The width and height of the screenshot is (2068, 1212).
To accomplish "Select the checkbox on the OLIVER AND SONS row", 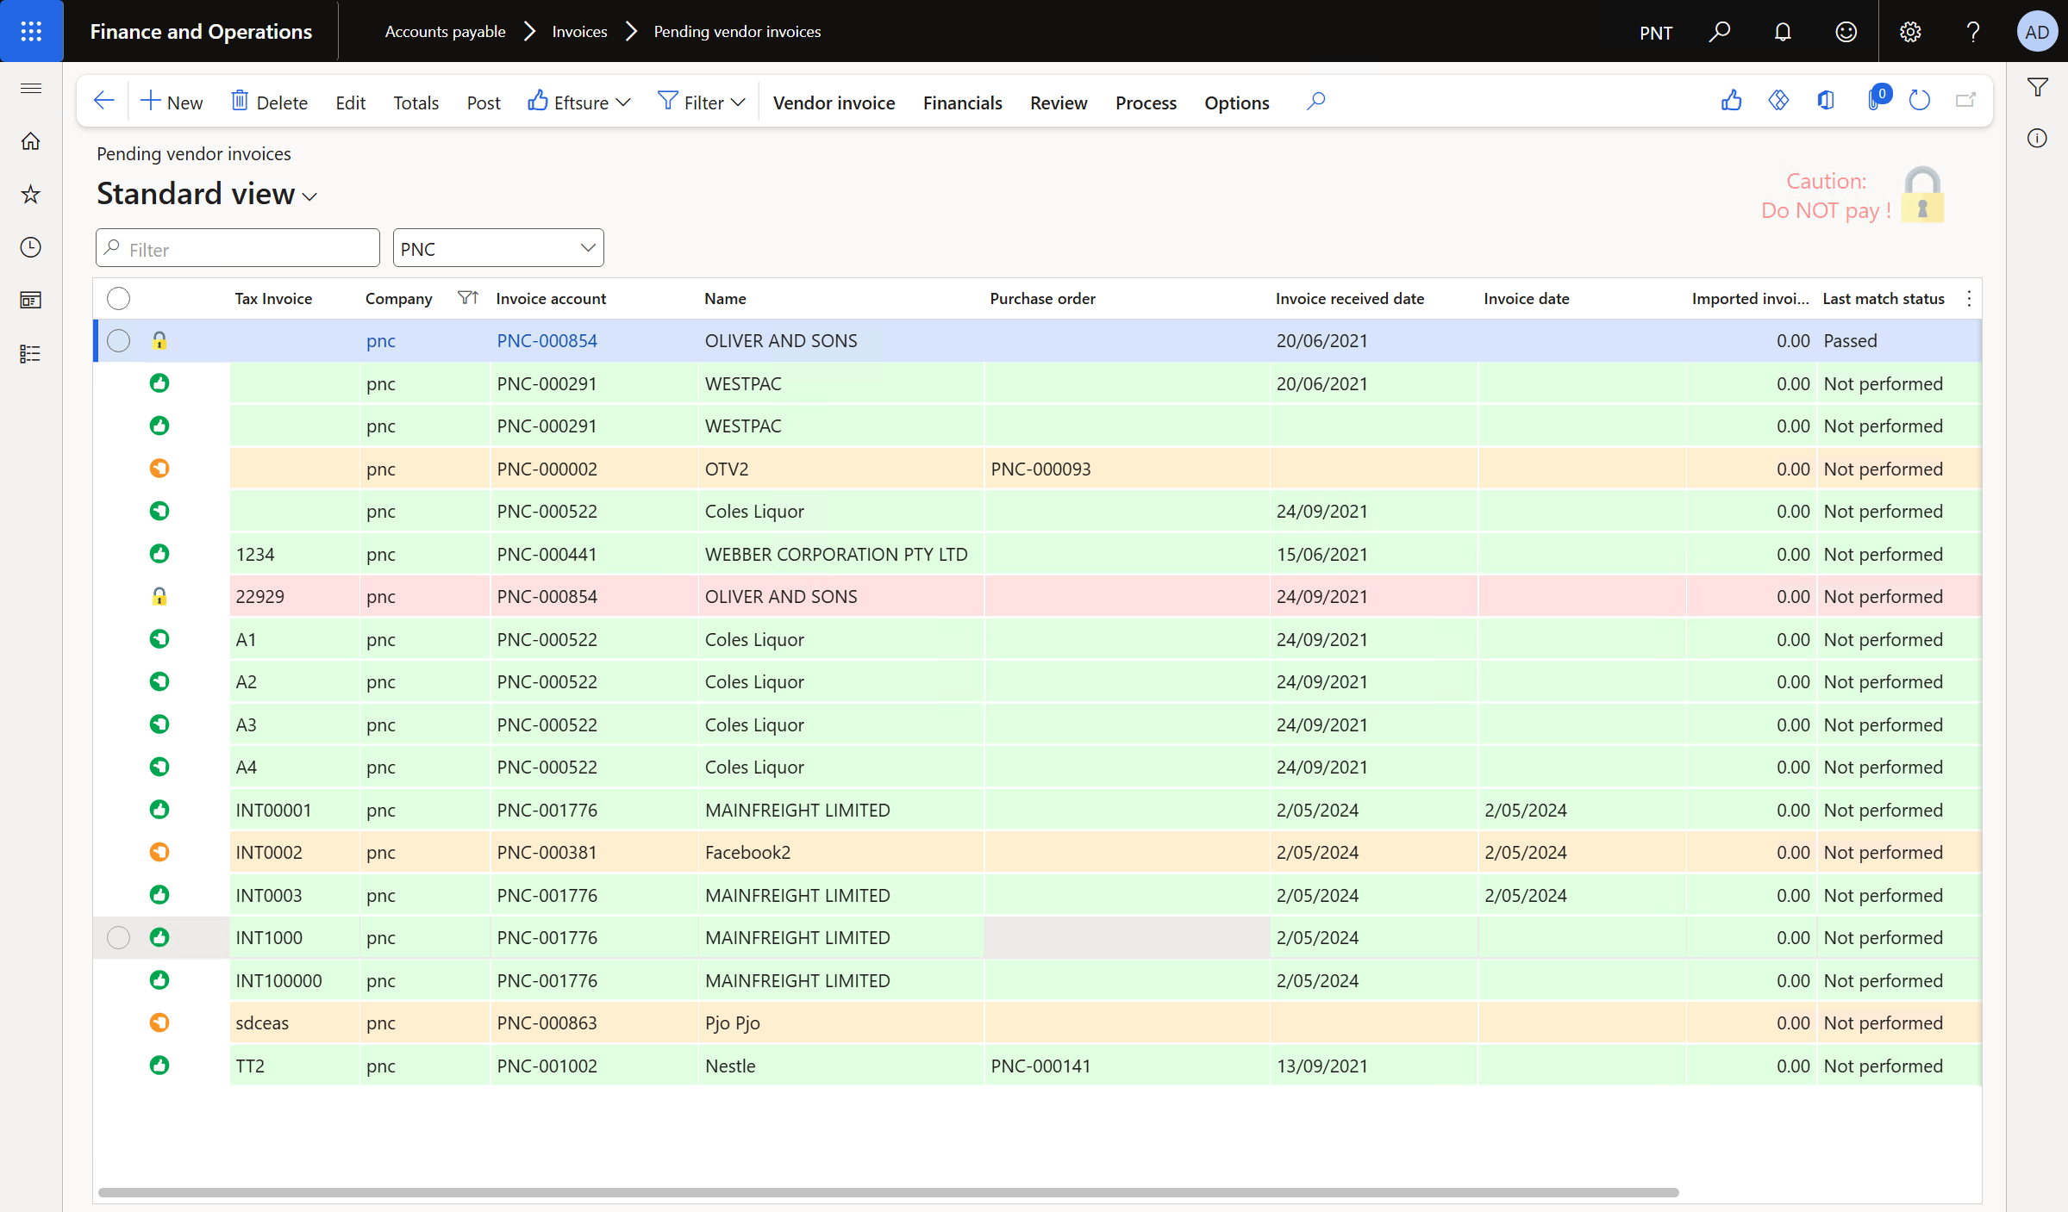I will click(118, 341).
